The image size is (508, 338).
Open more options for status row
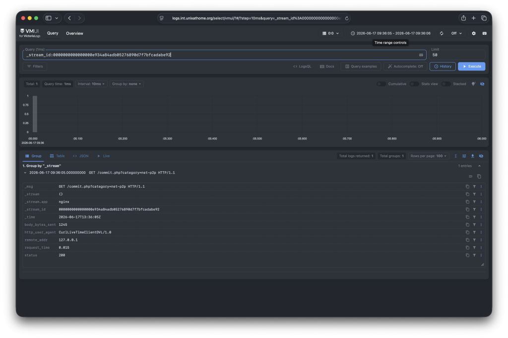481,256
